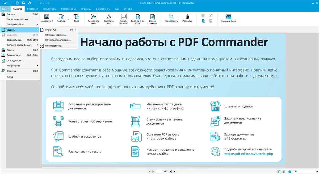Screen dimensions: 319x174
Task: Click the Улучшите фото! icon
Action: tap(228, 19)
